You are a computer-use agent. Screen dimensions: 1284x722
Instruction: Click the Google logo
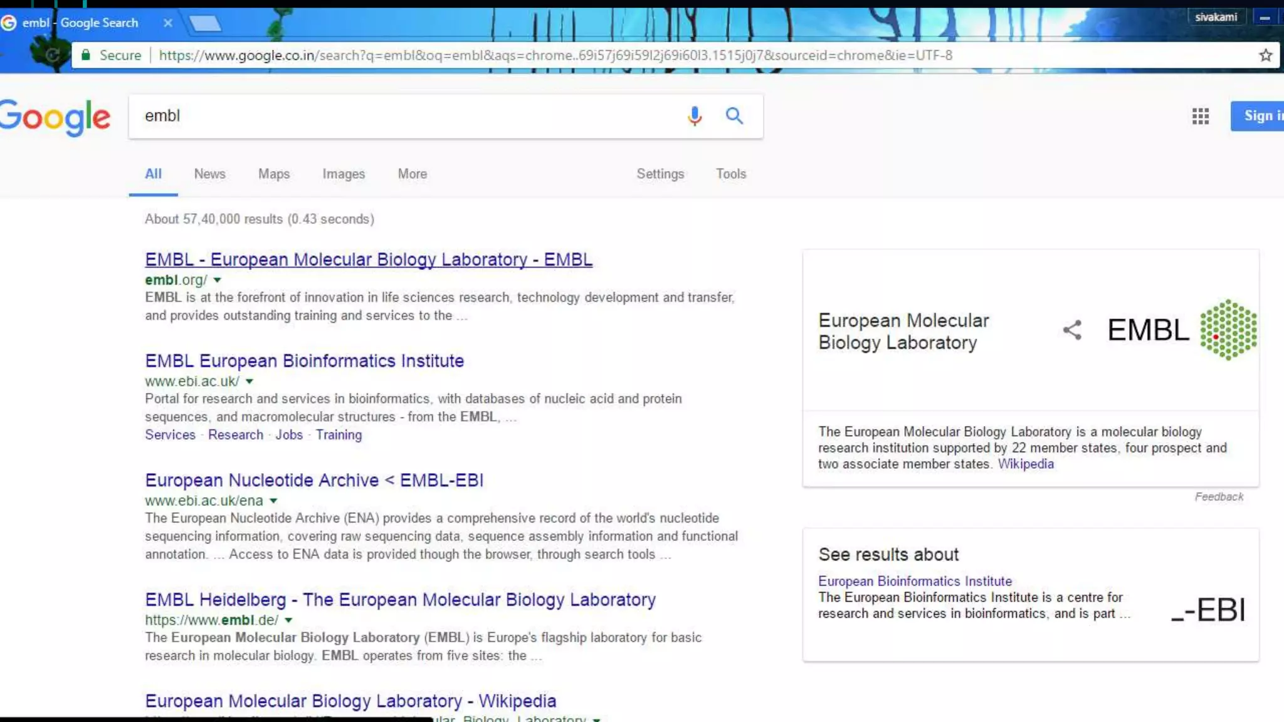click(x=55, y=117)
